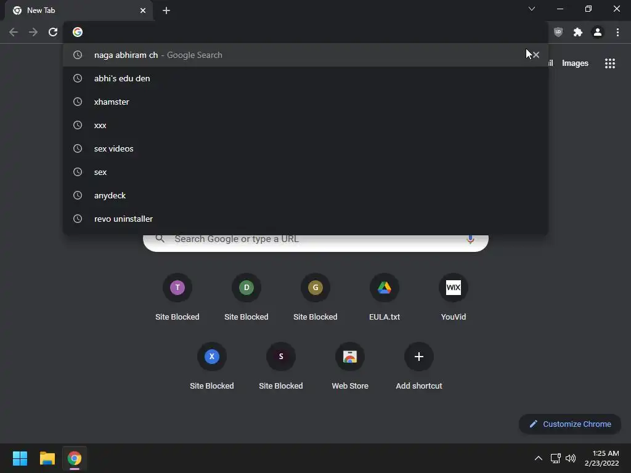Click the Google icon in address bar
This screenshot has height=473, width=631.
pos(78,32)
